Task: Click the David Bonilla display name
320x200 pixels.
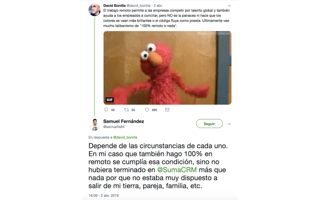Action: point(114,6)
